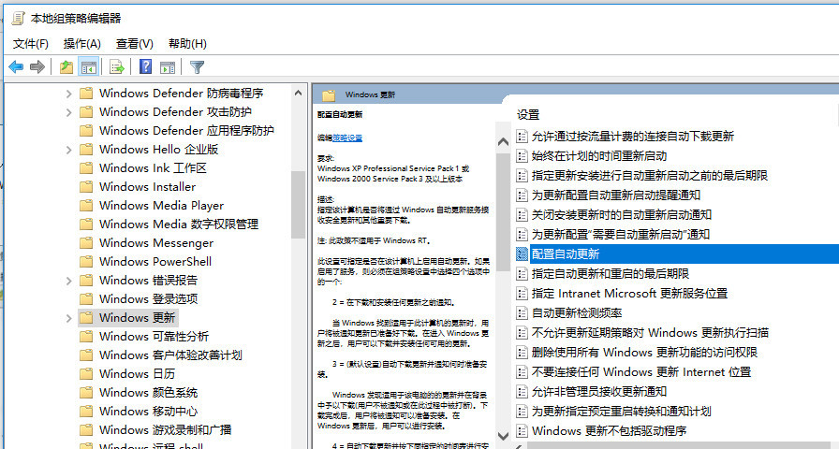This screenshot has height=449, width=839.
Task: Click the policy icon beside 始终在计划的时间重新启动
Action: click(x=522, y=156)
